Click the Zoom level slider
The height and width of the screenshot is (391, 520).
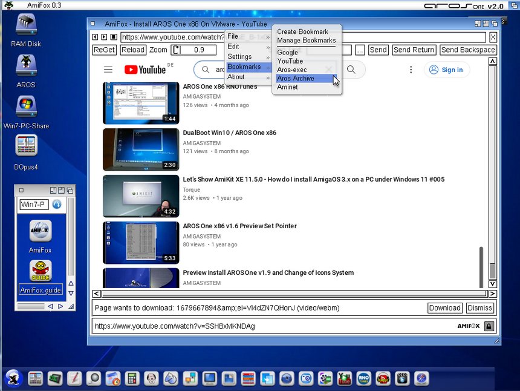coord(195,50)
